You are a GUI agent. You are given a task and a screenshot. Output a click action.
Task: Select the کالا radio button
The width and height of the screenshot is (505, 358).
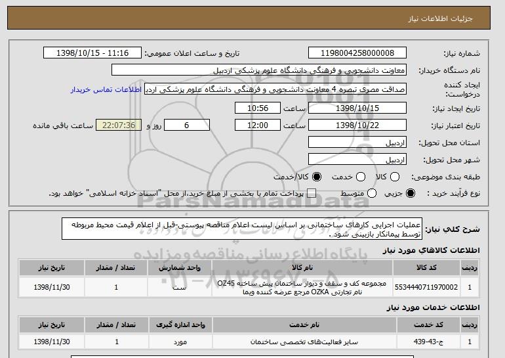[x=395, y=177]
